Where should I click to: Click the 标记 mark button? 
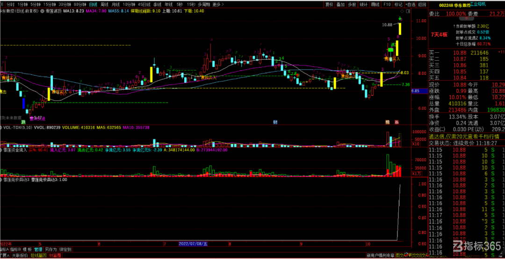pyautogui.click(x=398, y=5)
